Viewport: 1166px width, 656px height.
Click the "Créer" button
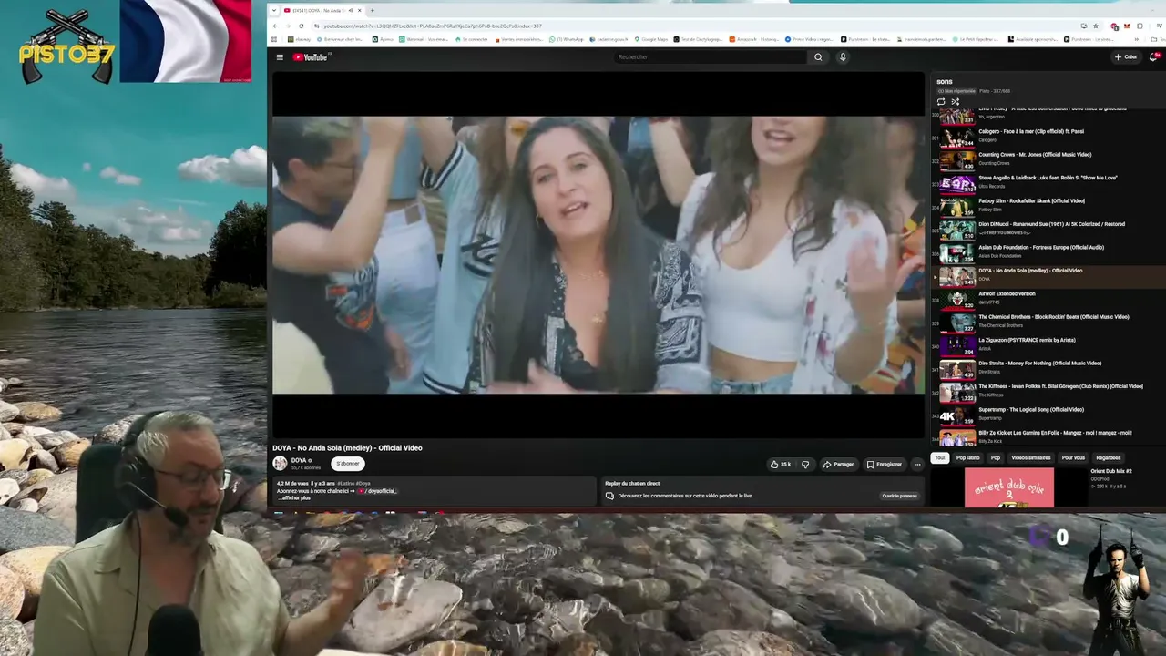[x=1126, y=57]
